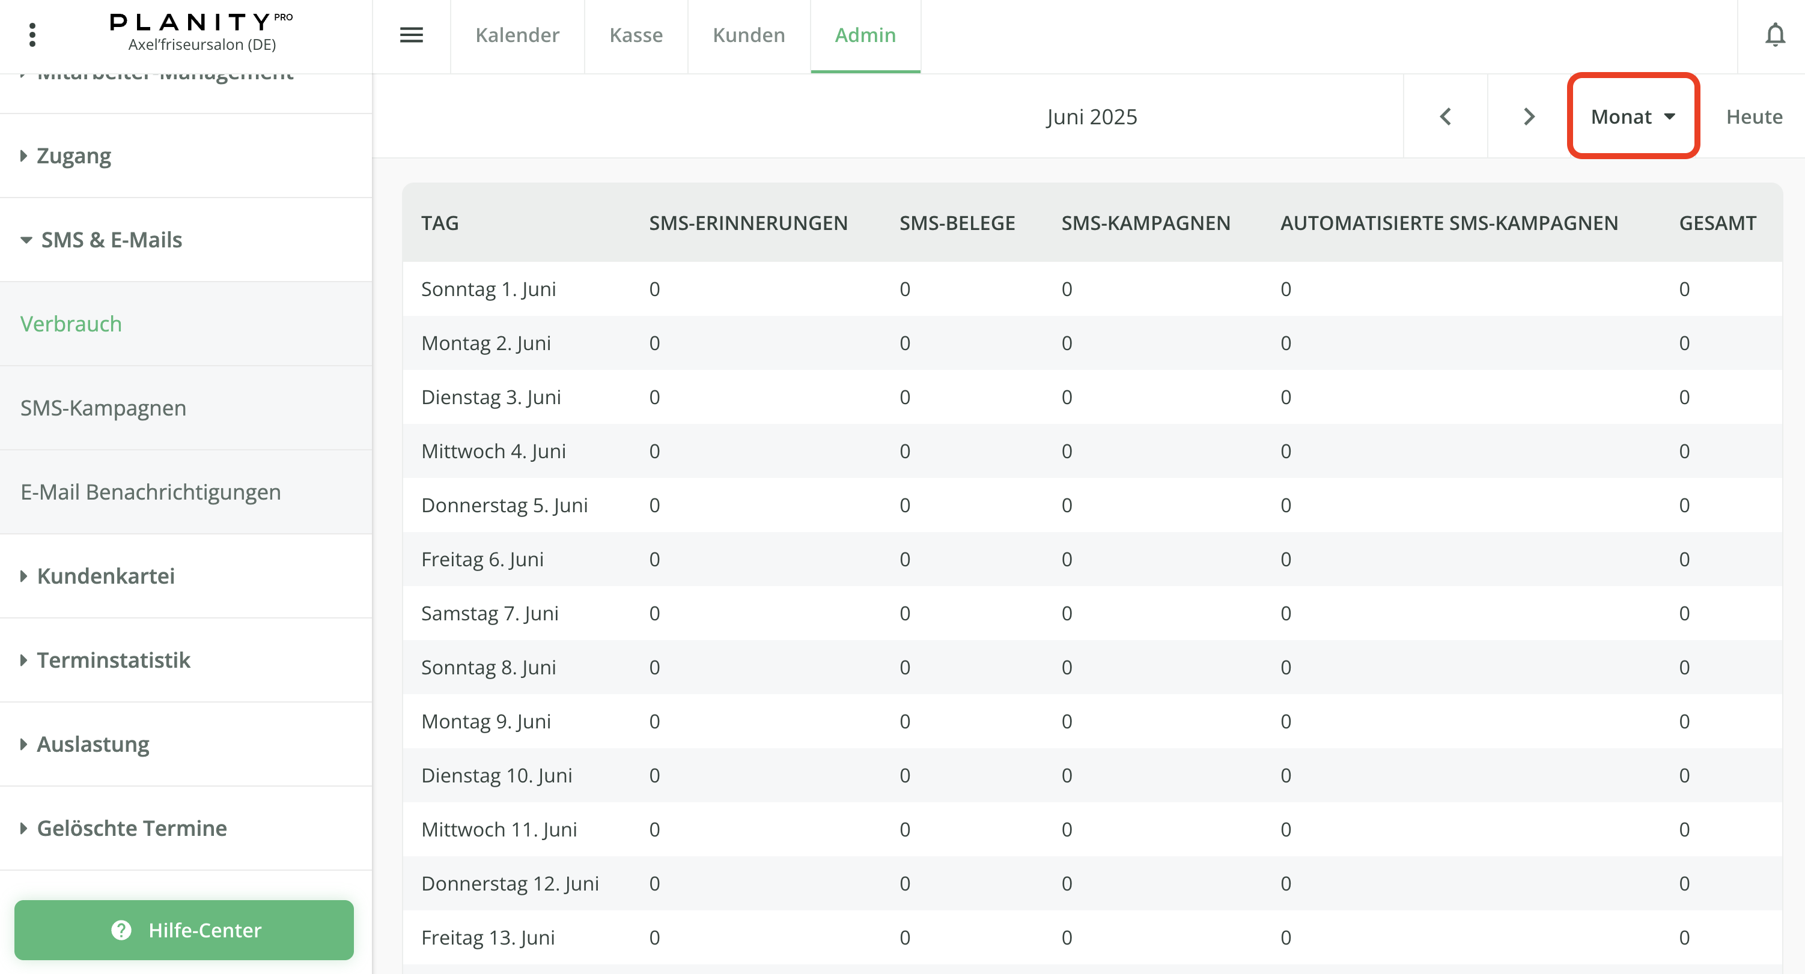This screenshot has width=1805, height=974.
Task: Expand the Kundenkartei section
Action: [105, 576]
